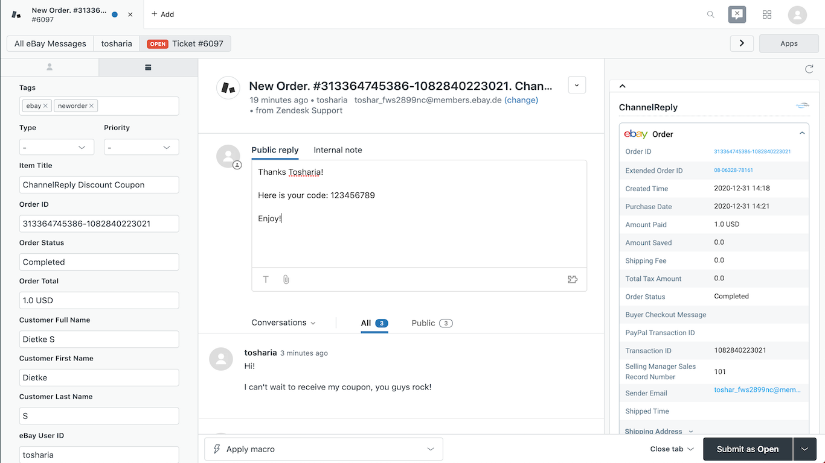Click inside the reply text editor

pyautogui.click(x=419, y=213)
